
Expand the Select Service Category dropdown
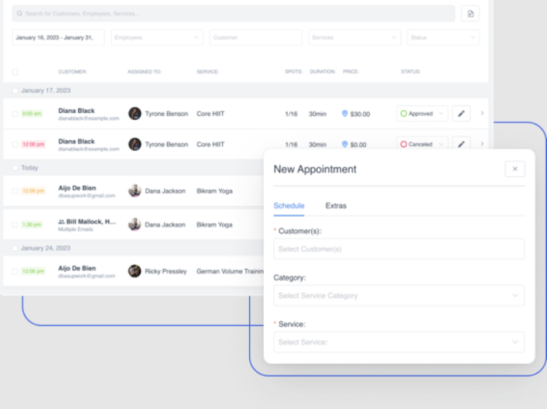(x=398, y=295)
